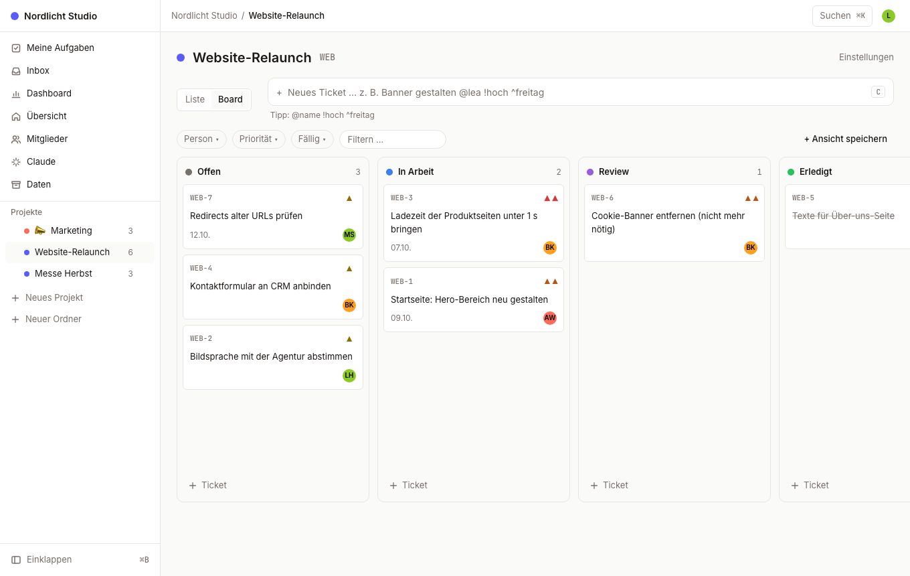910x576 pixels.
Task: Switch to the Board view
Action: click(230, 100)
